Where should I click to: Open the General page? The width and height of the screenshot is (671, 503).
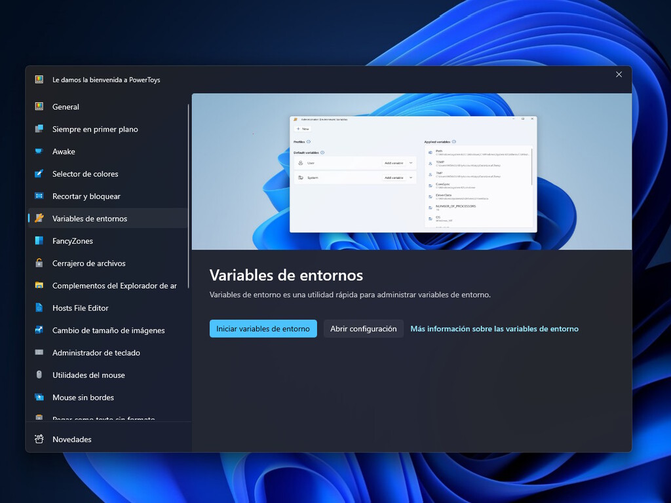[x=107, y=107]
